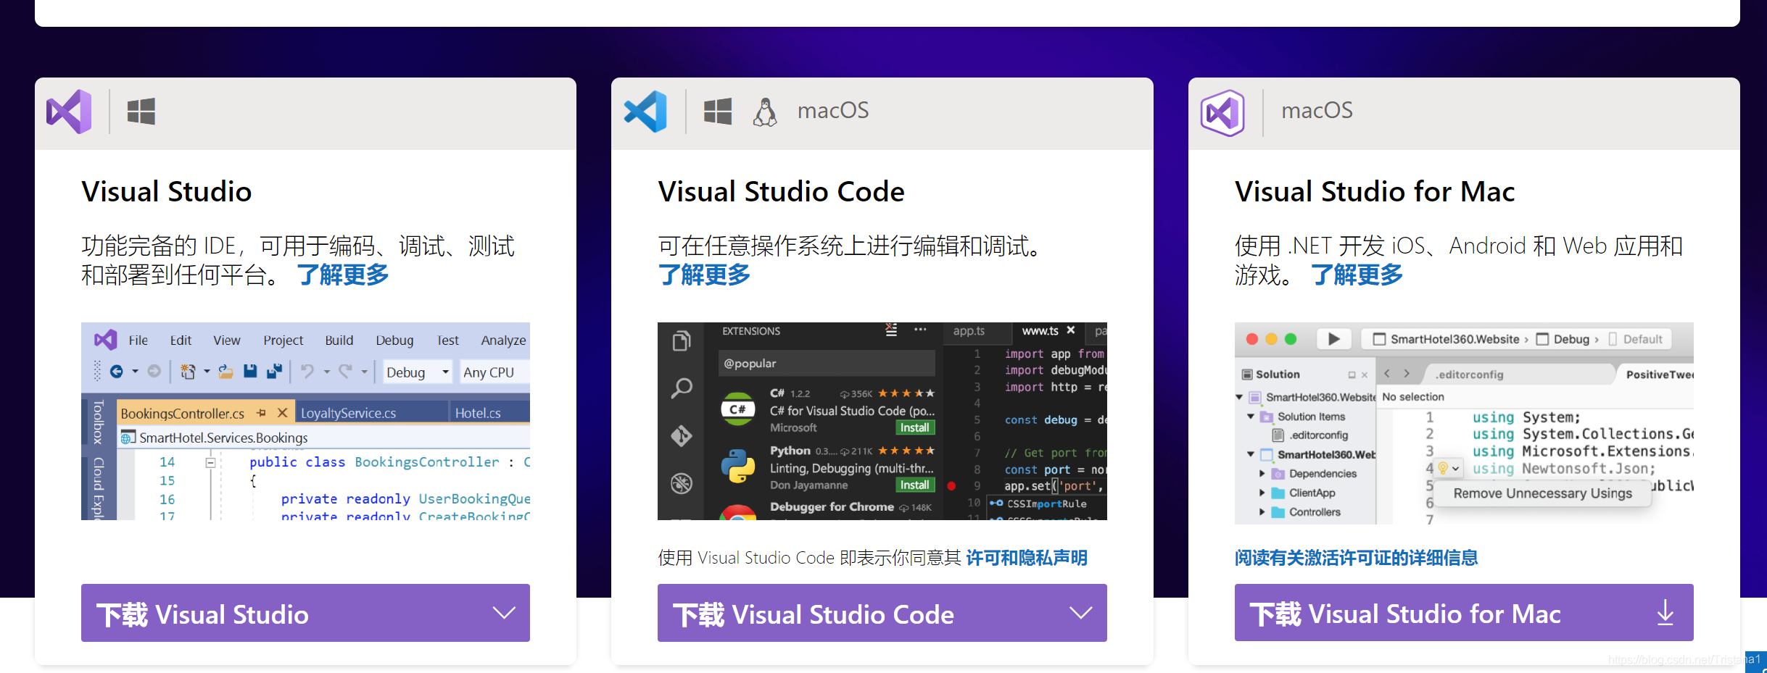Image resolution: width=1767 pixels, height=673 pixels.
Task: Click the Remove Unnecessary Usings suggestion
Action: click(x=1543, y=493)
